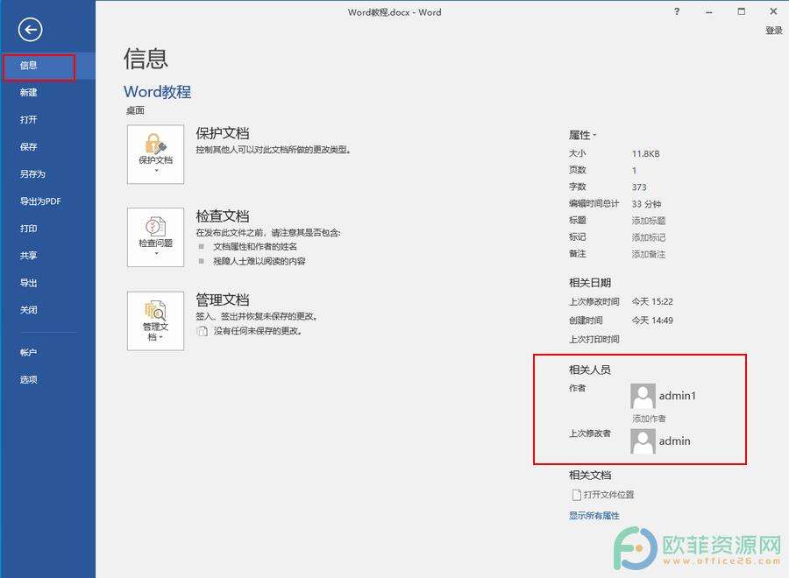Click the unsaved changes document icon

tap(202, 331)
